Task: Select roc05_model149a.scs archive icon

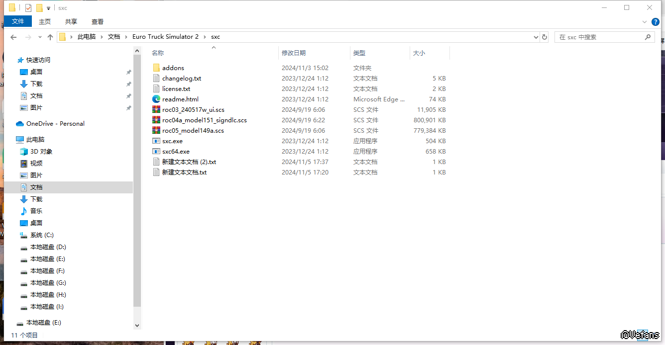Action: [x=156, y=130]
